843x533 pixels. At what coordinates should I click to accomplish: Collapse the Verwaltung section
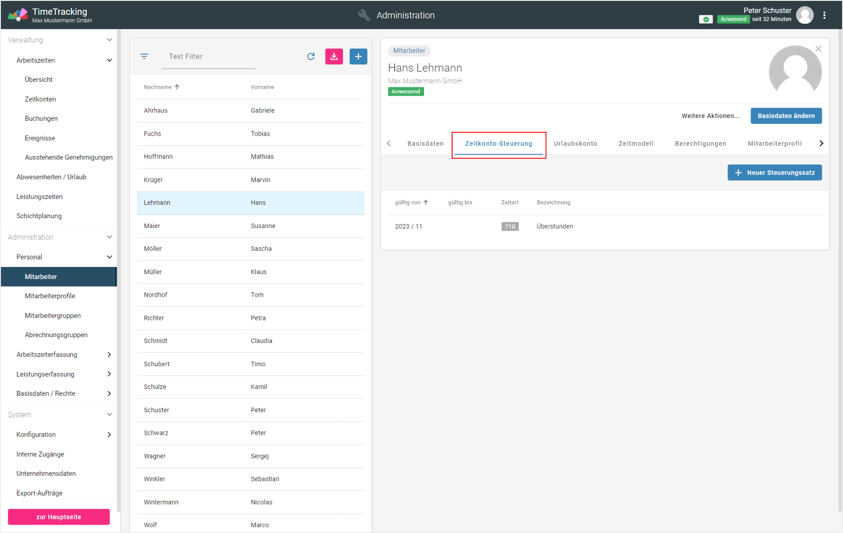click(x=109, y=40)
